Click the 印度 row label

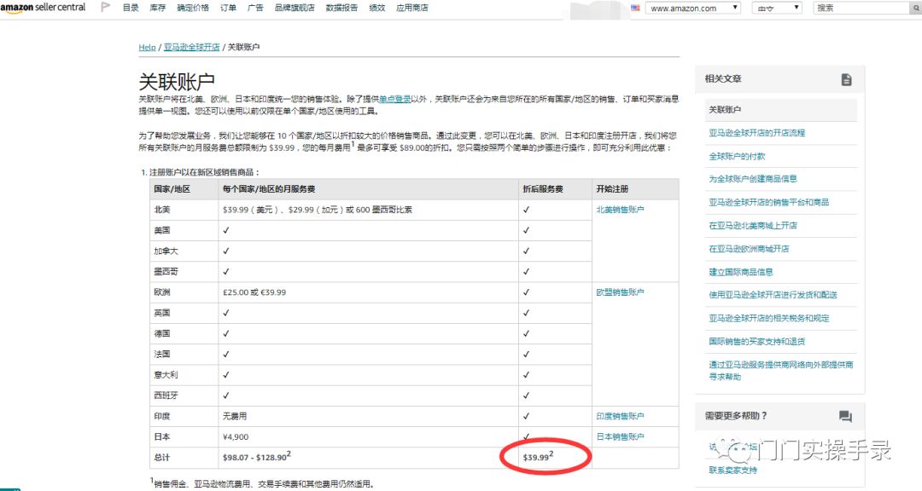(x=161, y=416)
